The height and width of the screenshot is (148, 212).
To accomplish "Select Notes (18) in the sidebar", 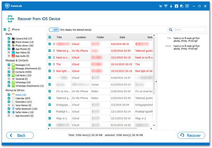I will click(x=21, y=95).
